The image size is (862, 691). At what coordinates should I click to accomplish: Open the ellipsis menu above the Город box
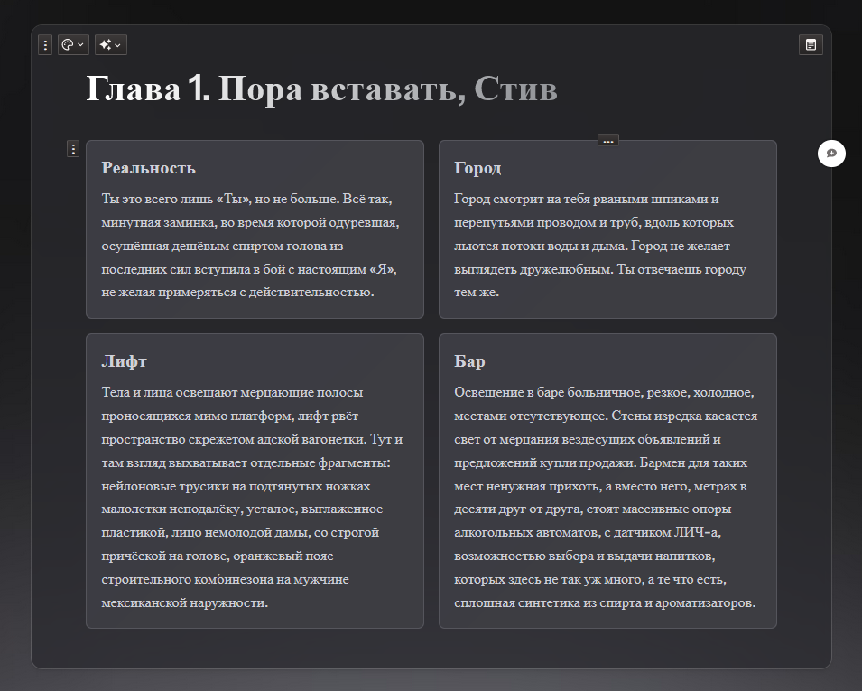pos(607,140)
